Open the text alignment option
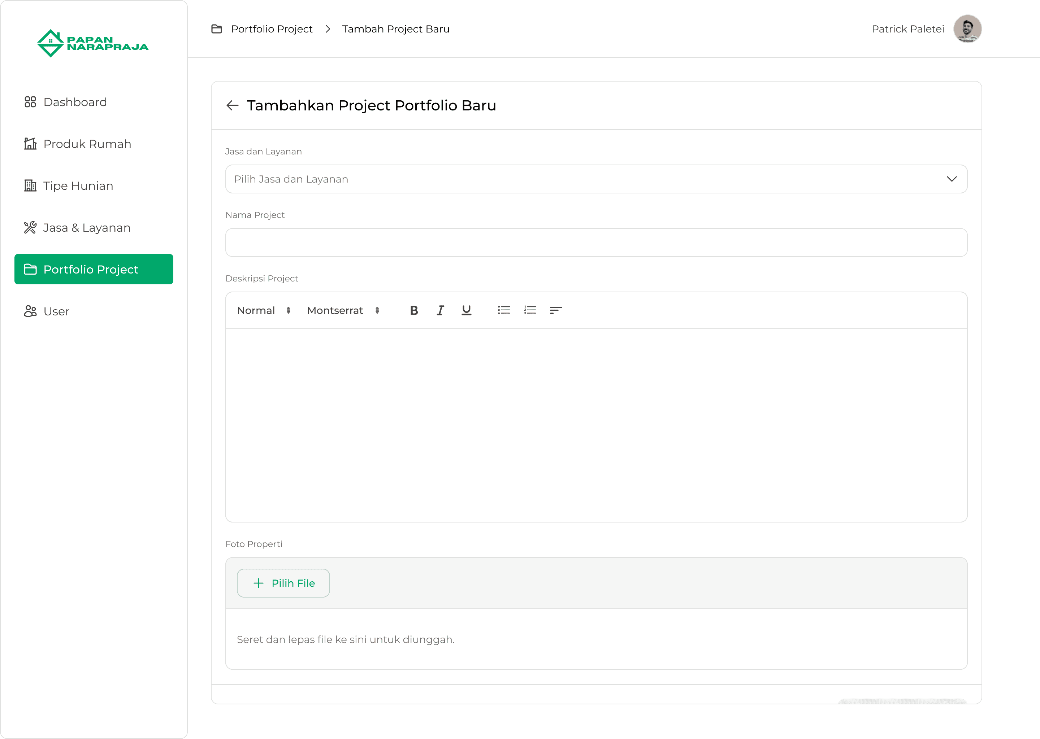The height and width of the screenshot is (739, 1040). click(x=555, y=310)
